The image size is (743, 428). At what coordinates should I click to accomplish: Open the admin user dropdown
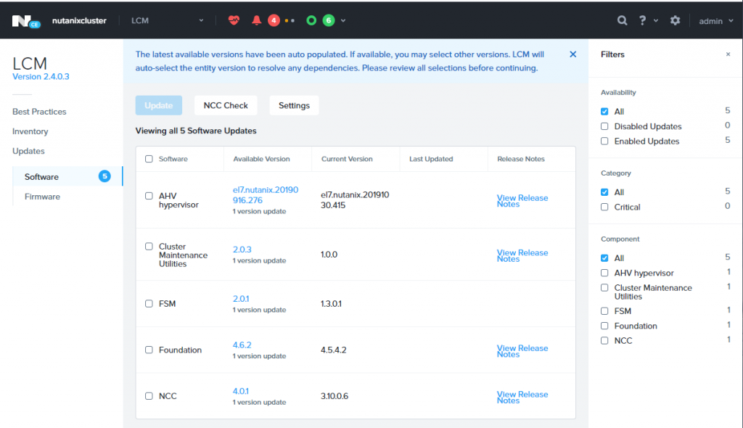point(716,21)
